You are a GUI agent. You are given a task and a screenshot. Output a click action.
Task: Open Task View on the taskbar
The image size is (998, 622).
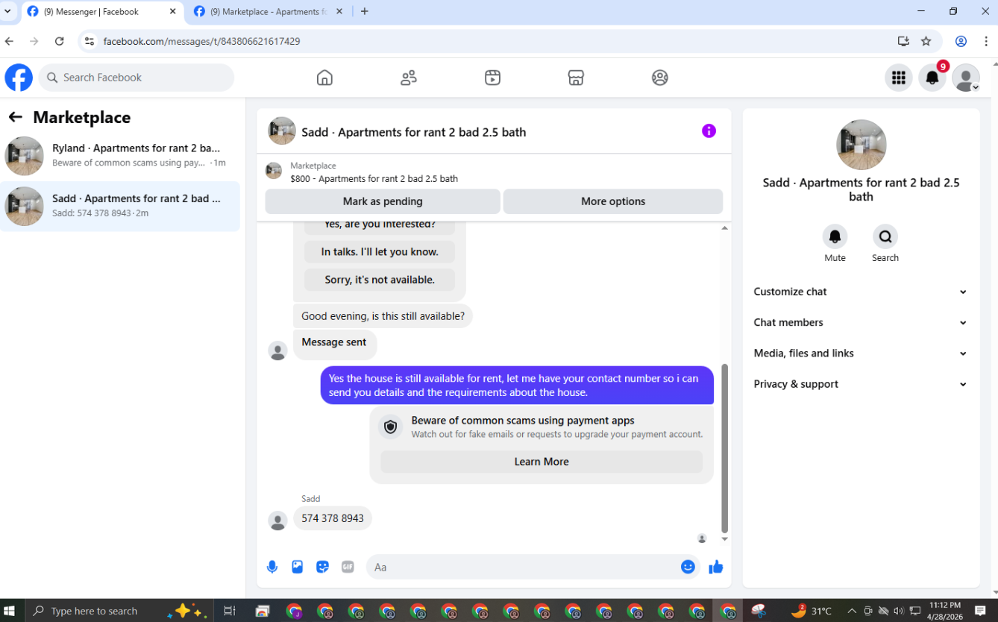pyautogui.click(x=230, y=611)
